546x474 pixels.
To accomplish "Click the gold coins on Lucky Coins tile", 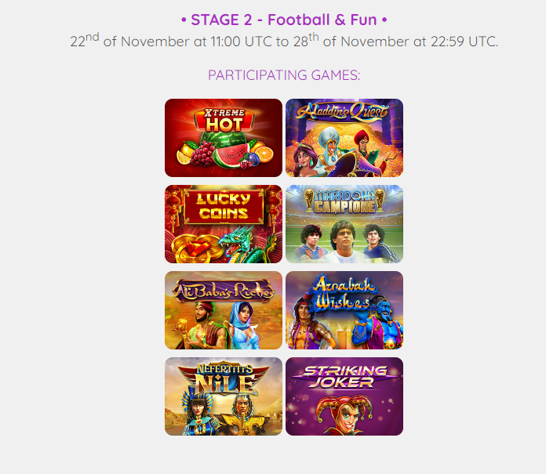I will pos(195,250).
